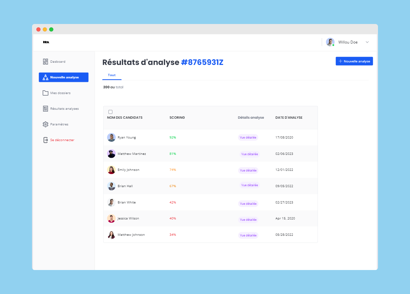Expand the Willou Doe account dropdown

[367, 42]
